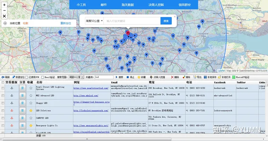Enable the Email验证 checkbox

[42, 77]
